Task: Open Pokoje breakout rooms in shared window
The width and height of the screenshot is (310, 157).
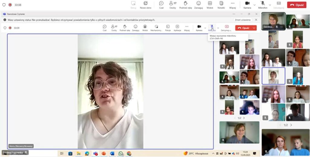Action: tap(168, 28)
